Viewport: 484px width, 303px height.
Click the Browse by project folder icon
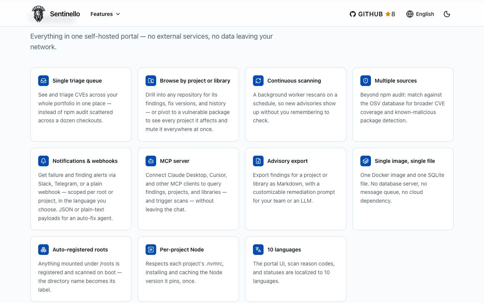pos(151,81)
